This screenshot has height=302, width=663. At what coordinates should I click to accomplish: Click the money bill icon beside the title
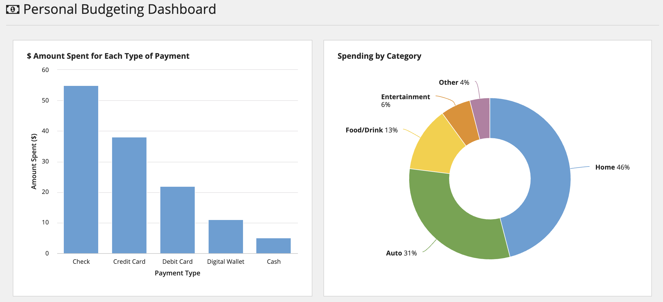pos(13,10)
